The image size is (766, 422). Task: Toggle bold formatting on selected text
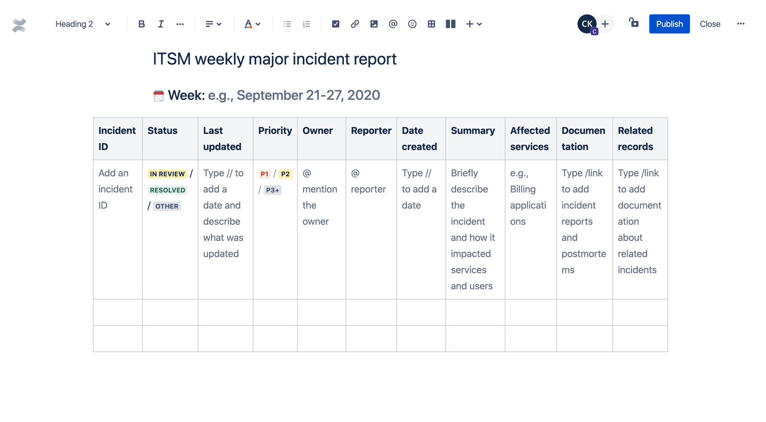140,23
